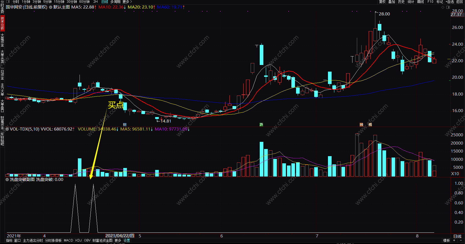Zoom out with the − button
The height and width of the screenshot is (244, 465).
(x=461, y=240)
